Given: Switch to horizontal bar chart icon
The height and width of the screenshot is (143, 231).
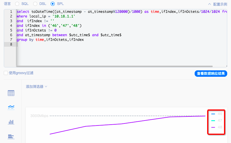Looking at the screenshot, I should [11, 137].
